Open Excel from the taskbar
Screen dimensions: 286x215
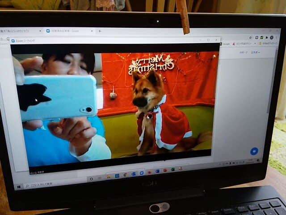coord(173,169)
